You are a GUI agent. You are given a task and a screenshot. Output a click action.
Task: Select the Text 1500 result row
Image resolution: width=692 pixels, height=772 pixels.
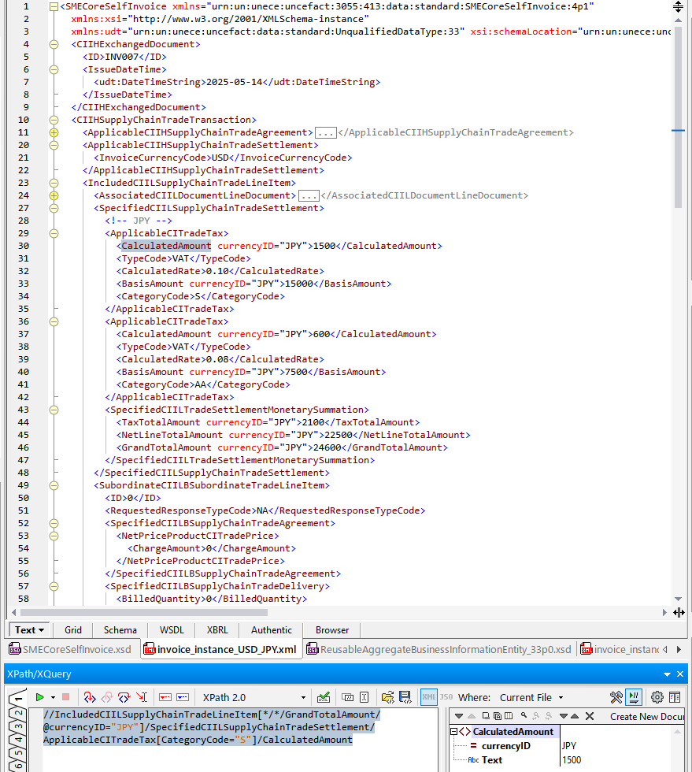click(566, 760)
